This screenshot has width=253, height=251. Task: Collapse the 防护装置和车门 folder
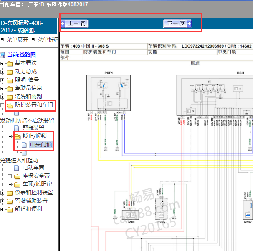tap(2, 105)
